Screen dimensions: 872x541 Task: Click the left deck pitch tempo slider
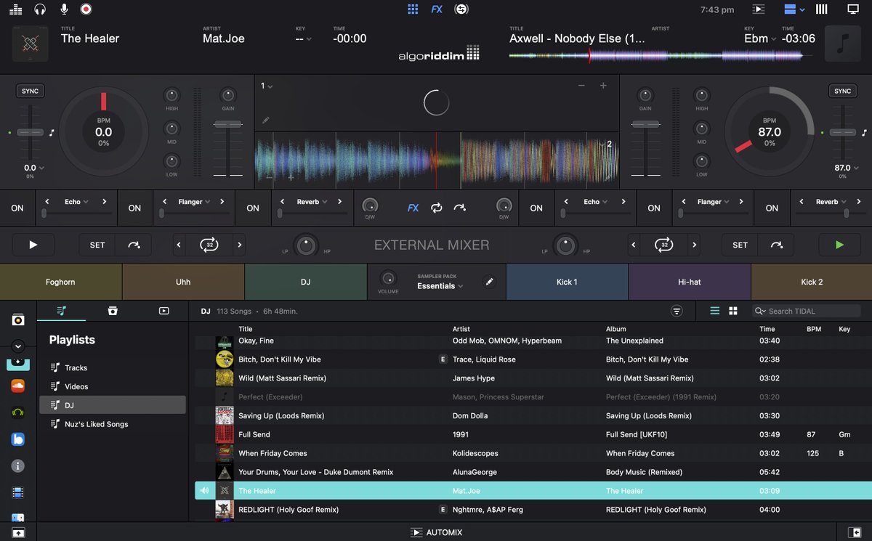pos(30,133)
